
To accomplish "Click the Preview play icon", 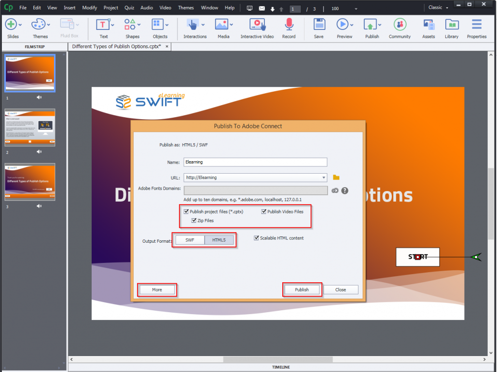I will pos(342,25).
